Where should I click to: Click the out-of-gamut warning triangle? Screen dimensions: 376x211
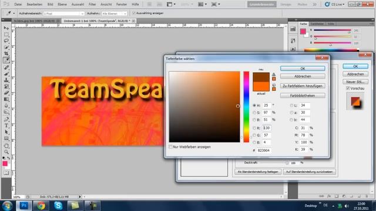(x=274, y=74)
